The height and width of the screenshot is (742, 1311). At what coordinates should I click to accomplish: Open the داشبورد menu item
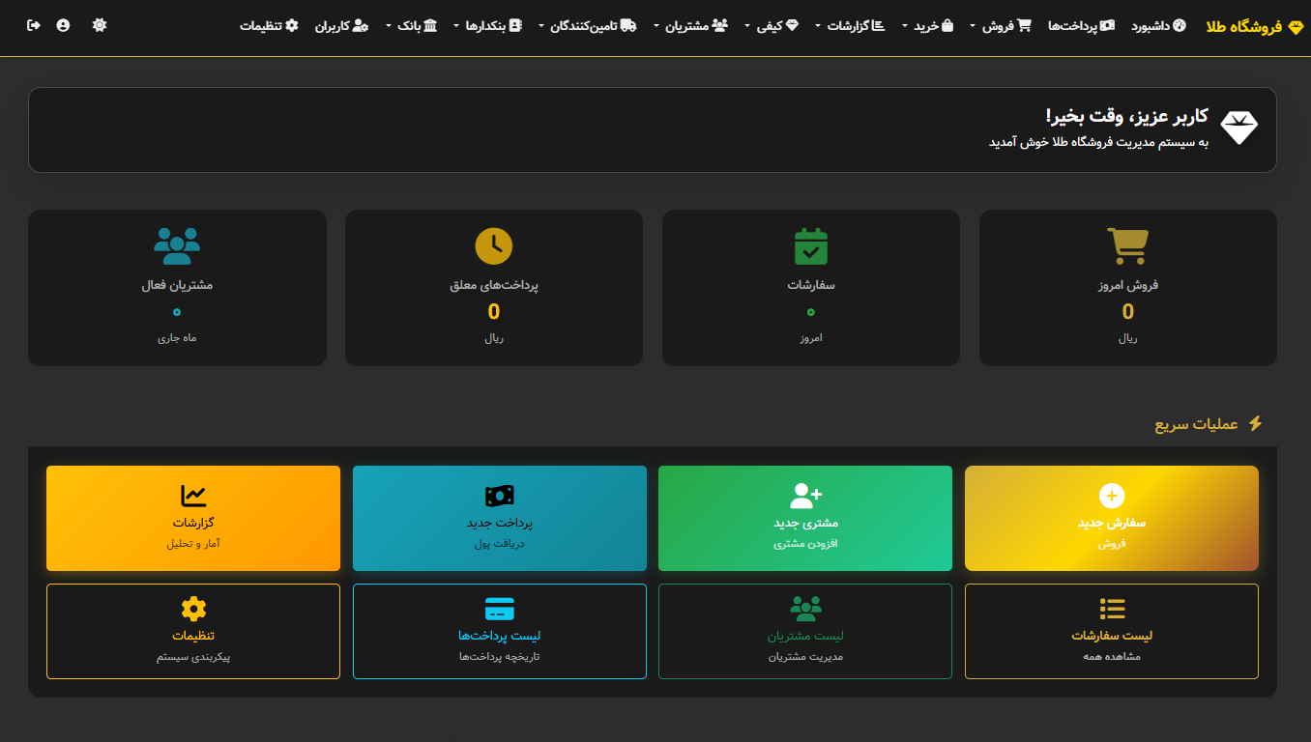click(x=1159, y=26)
